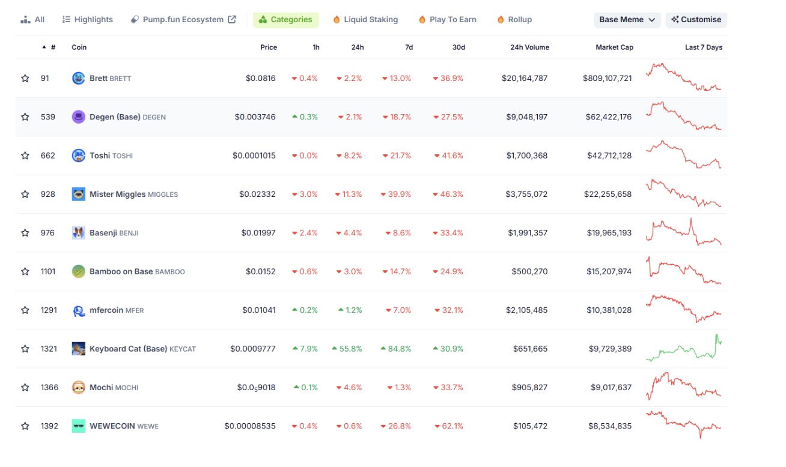The height and width of the screenshot is (467, 786).
Task: Select the Rollup category tab
Action: pyautogui.click(x=514, y=20)
